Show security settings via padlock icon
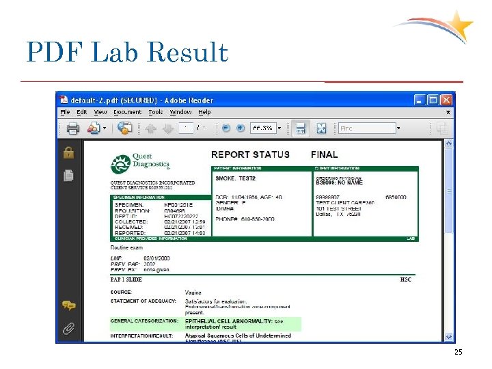The width and height of the screenshot is (492, 369). click(x=69, y=153)
